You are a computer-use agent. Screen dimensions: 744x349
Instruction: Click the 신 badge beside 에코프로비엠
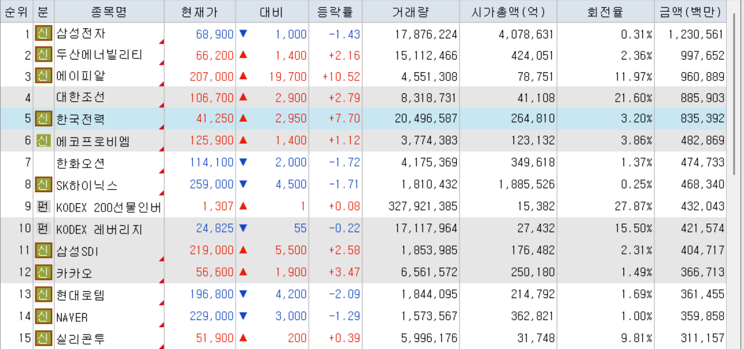tap(43, 141)
